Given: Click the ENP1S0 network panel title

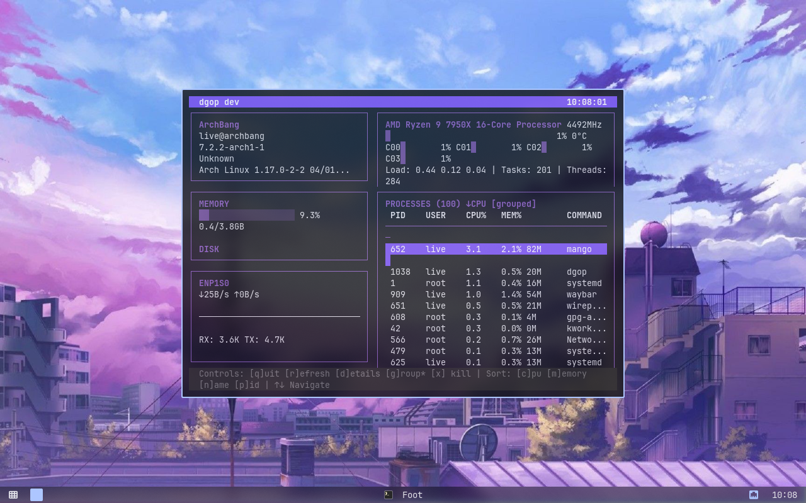Looking at the screenshot, I should tap(214, 283).
